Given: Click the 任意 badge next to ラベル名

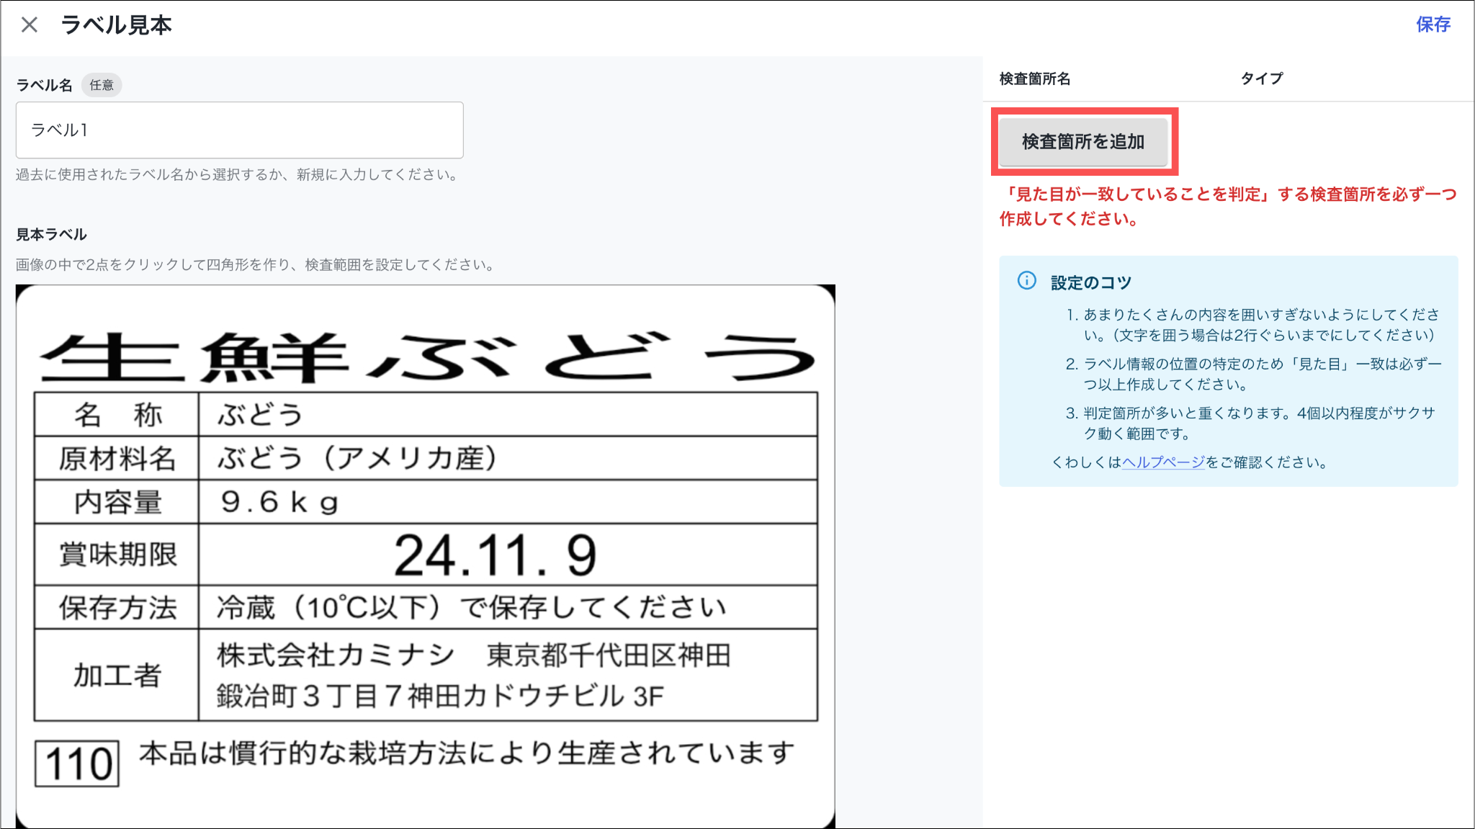Looking at the screenshot, I should click(x=102, y=85).
